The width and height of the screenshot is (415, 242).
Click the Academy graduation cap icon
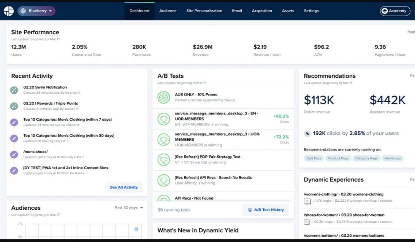point(384,11)
